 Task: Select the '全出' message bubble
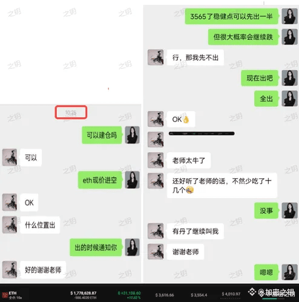266,98
